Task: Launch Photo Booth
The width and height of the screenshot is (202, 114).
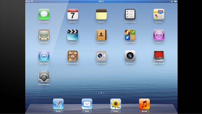Action: tap(159, 56)
